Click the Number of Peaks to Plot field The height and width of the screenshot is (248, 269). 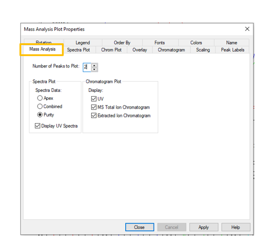pyautogui.click(x=86, y=67)
